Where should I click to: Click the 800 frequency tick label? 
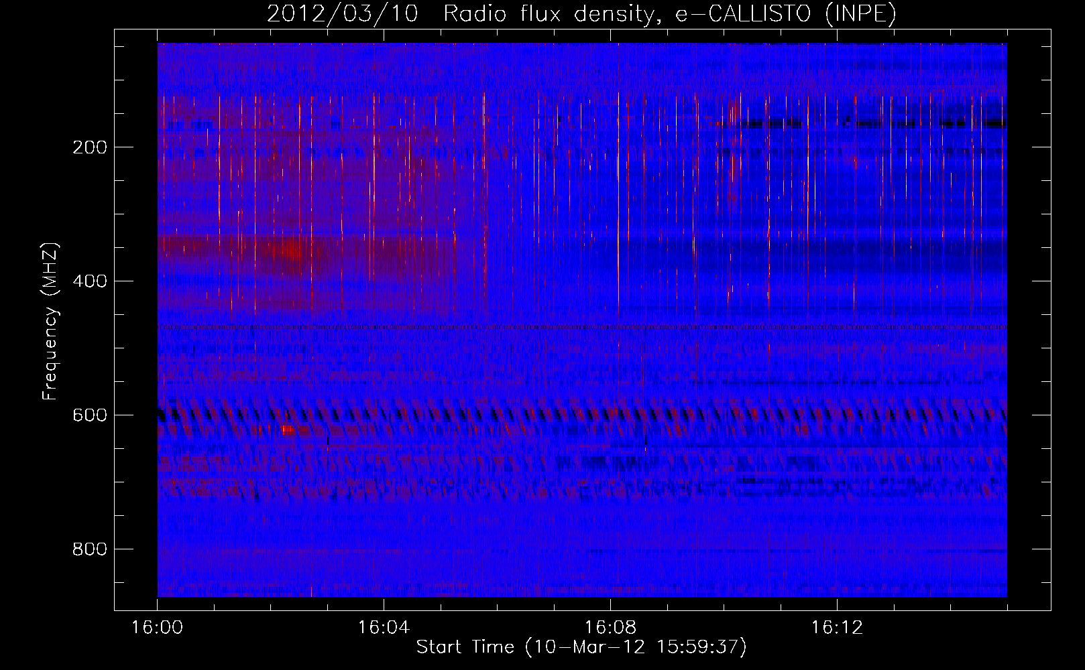click(x=90, y=549)
